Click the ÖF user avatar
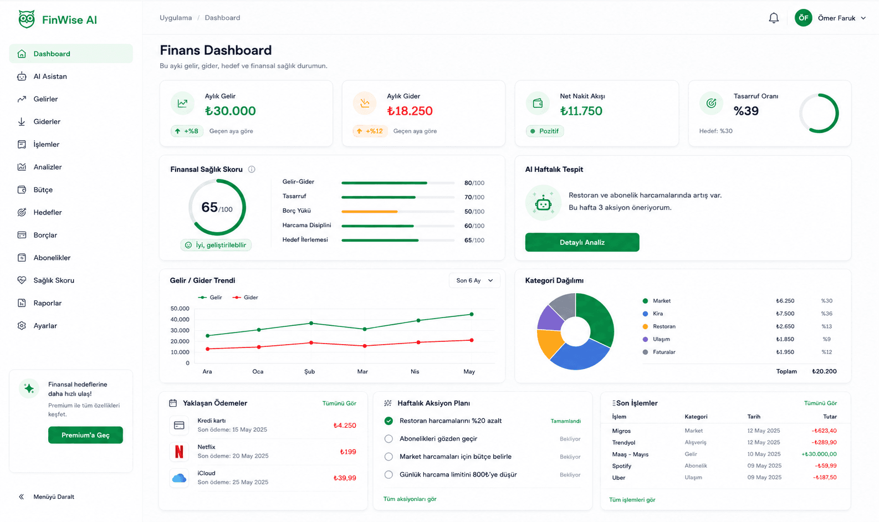Screen dimensions: 879x522 803,18
